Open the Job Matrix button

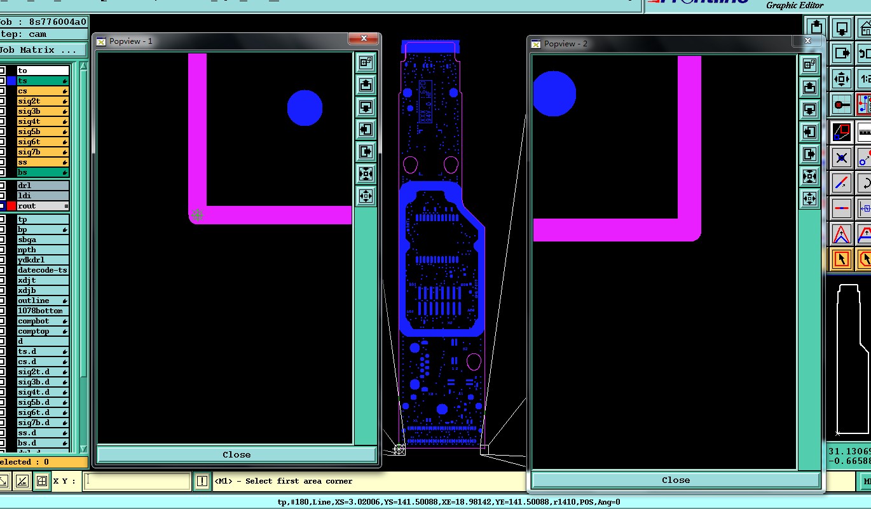pyautogui.click(x=43, y=50)
